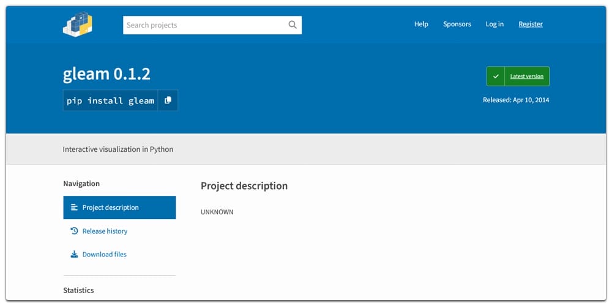Click the pip install gleam command text

click(111, 100)
